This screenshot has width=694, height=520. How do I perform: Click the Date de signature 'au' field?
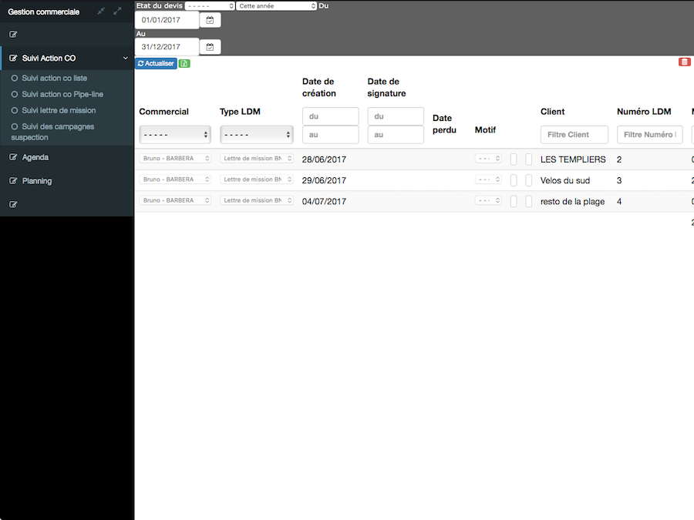point(396,134)
